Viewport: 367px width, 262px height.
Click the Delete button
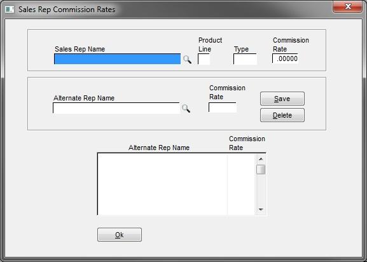[x=282, y=115]
